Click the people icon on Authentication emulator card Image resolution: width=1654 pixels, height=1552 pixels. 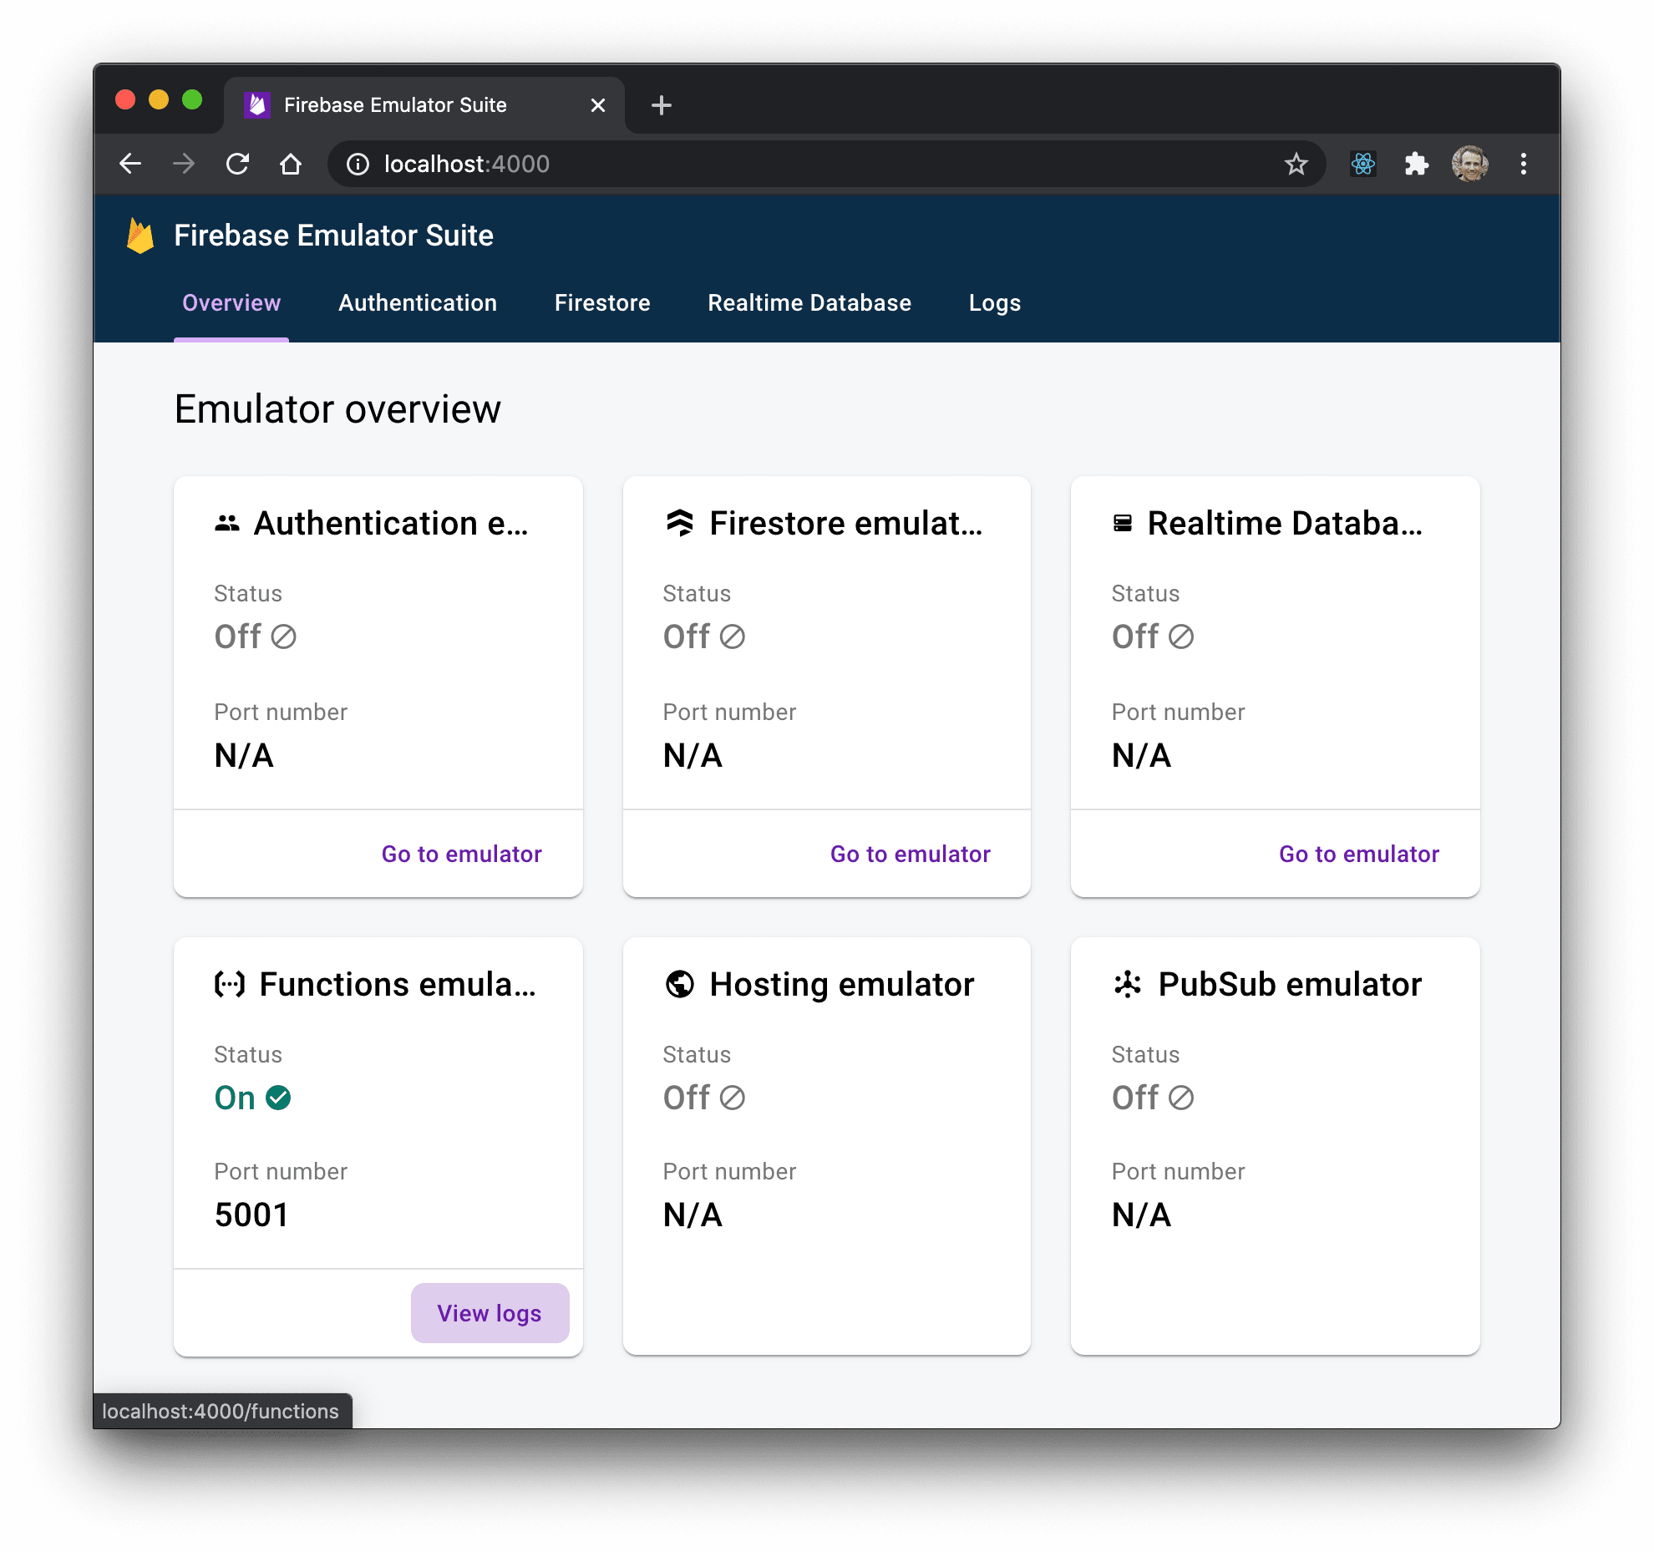point(227,524)
